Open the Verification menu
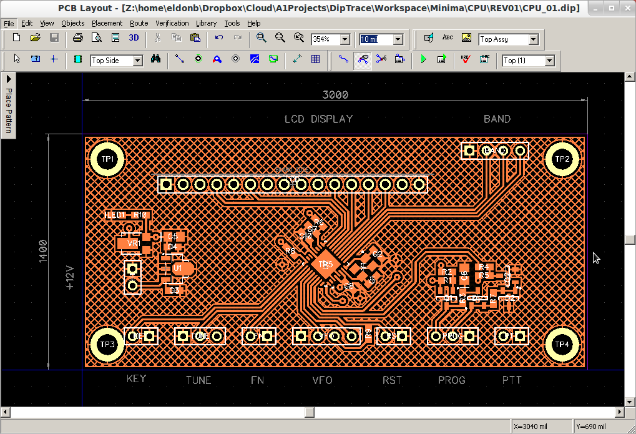Viewport: 636px width, 434px height. 172,23
